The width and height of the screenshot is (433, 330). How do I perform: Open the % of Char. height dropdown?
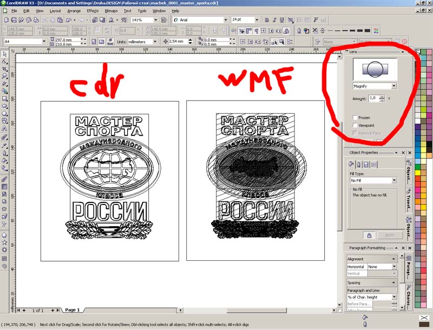395,297
